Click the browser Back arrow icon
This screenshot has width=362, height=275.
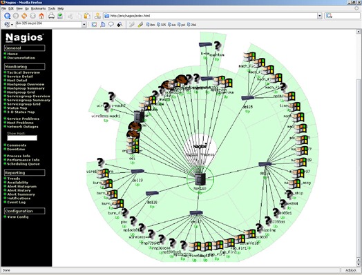[8, 16]
